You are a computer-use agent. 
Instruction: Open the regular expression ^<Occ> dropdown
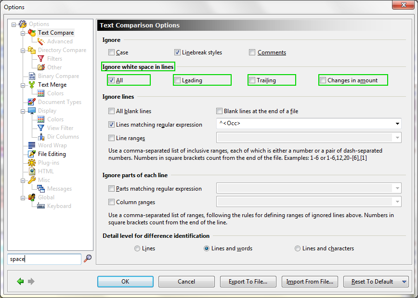click(x=397, y=123)
